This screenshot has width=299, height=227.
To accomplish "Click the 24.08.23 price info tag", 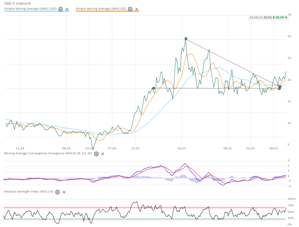I will [268, 17].
